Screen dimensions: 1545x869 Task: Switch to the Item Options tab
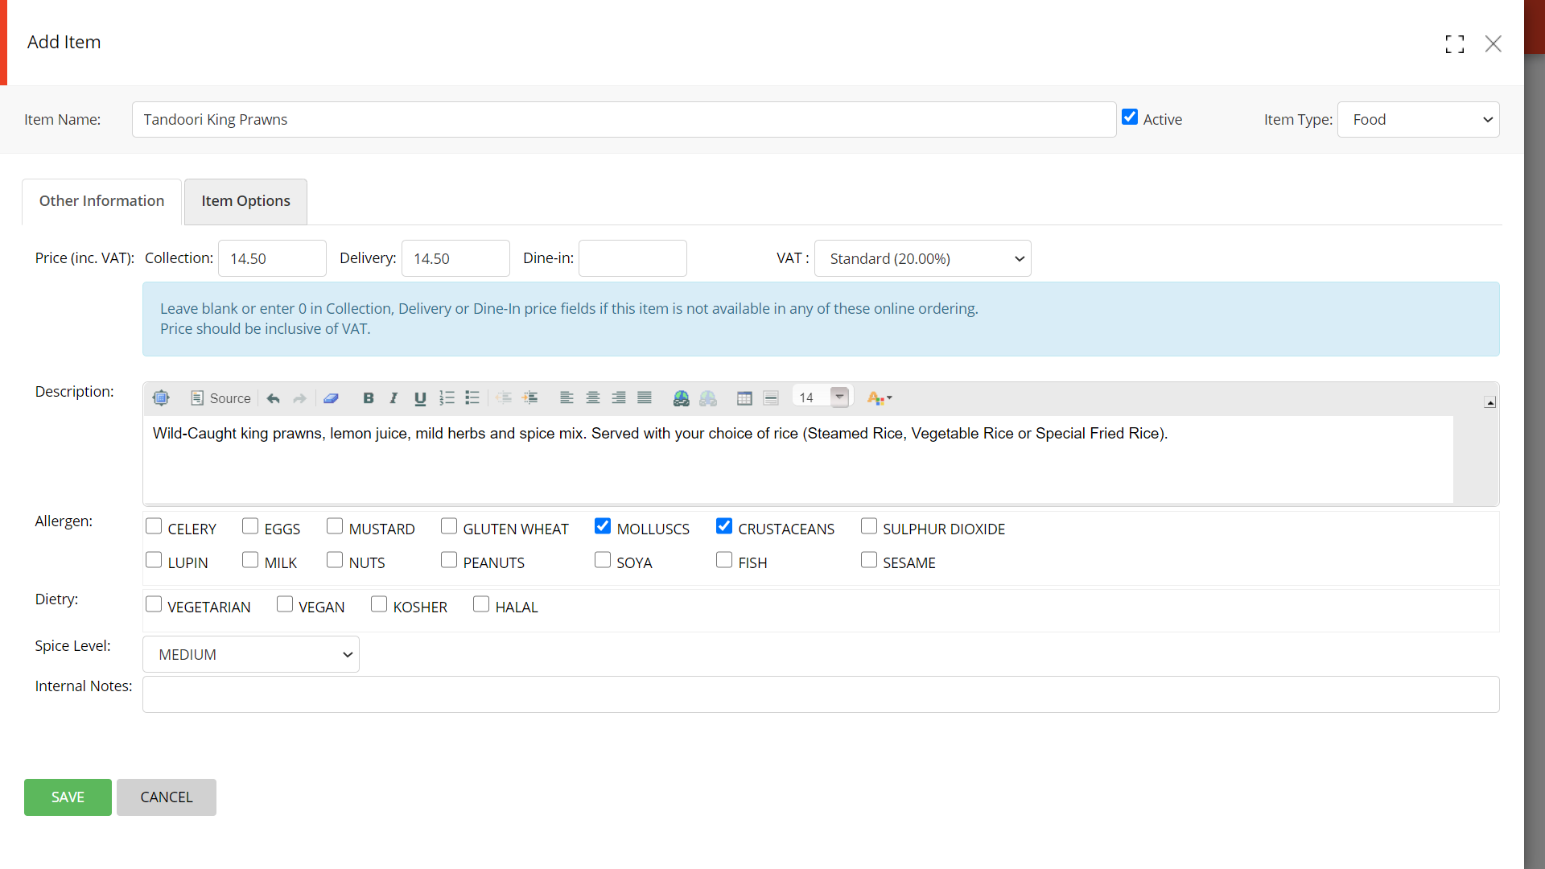(245, 201)
